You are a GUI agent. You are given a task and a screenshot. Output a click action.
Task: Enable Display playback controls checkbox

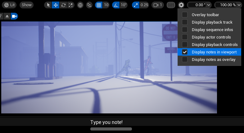(x=185, y=44)
